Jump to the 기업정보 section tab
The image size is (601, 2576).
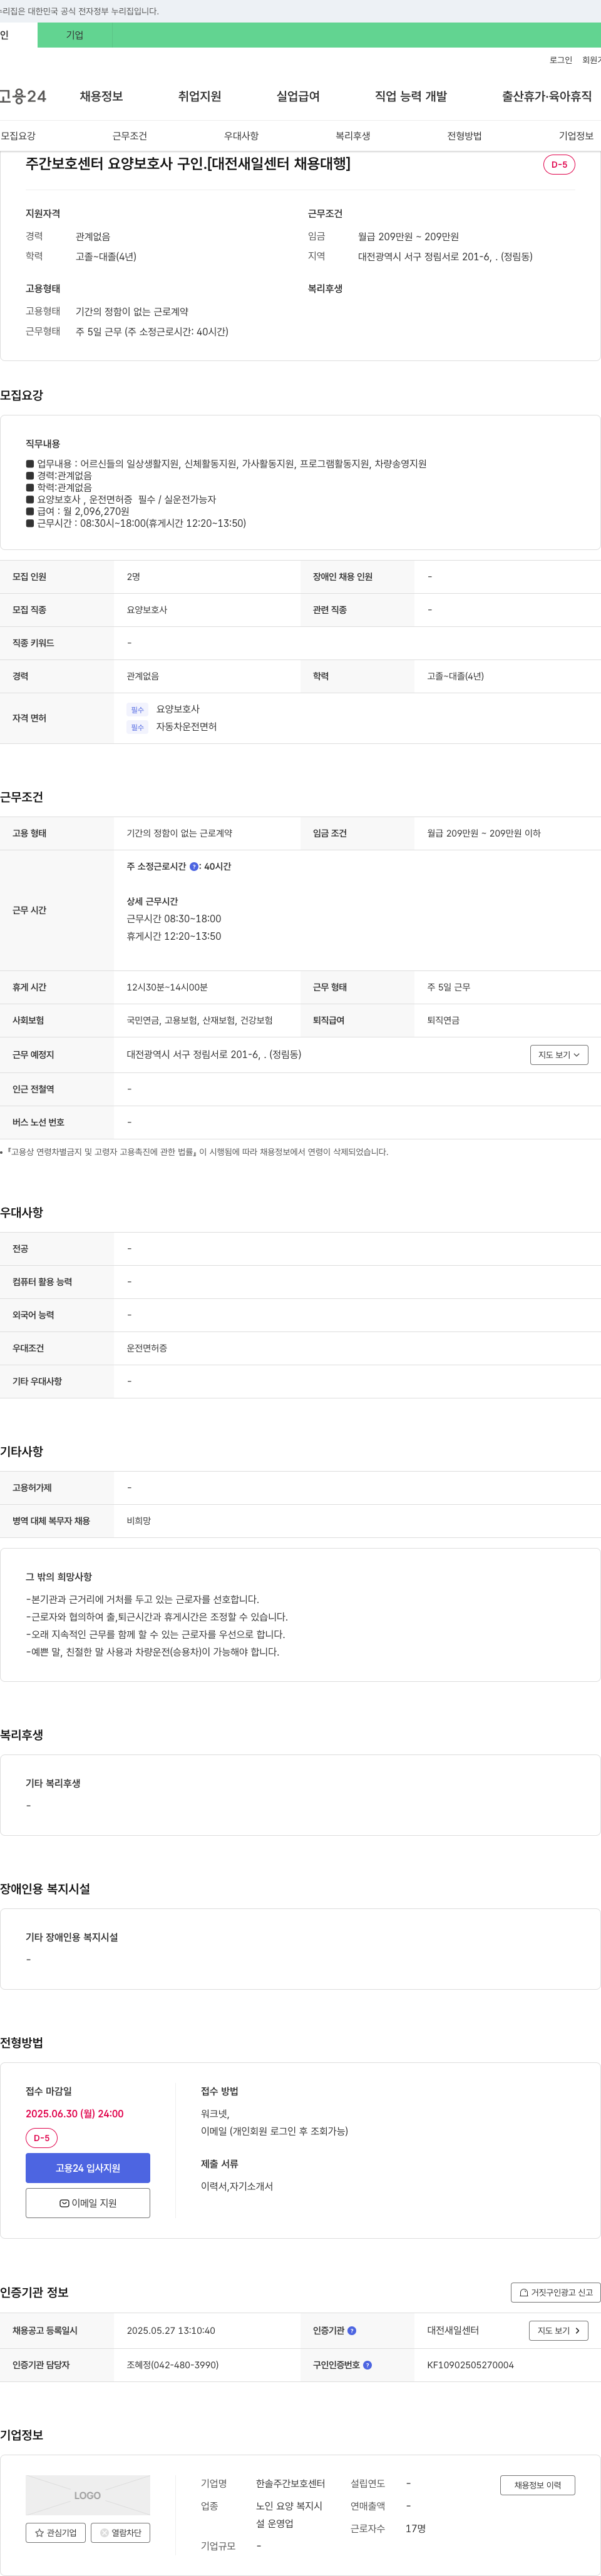576,136
